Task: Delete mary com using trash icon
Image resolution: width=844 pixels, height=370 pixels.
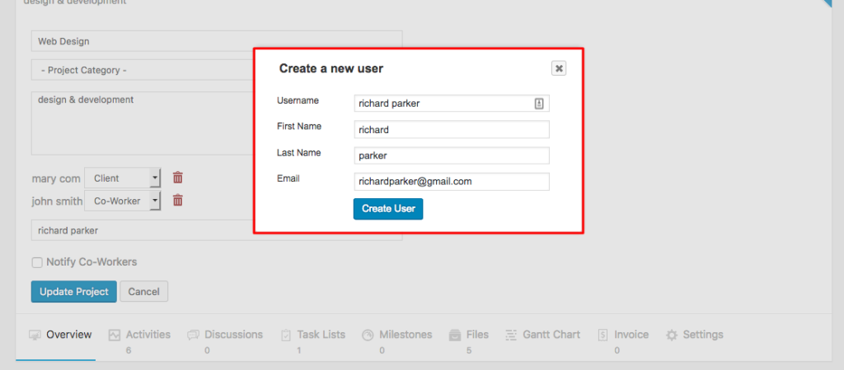Action: coord(178,178)
